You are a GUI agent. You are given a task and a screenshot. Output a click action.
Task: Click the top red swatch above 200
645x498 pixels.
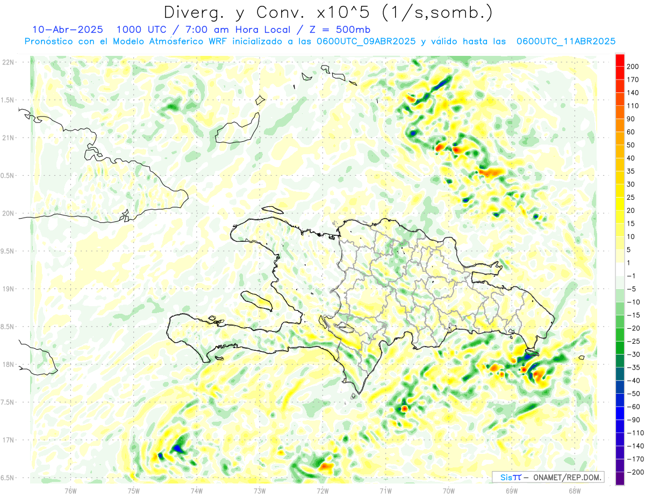point(620,60)
